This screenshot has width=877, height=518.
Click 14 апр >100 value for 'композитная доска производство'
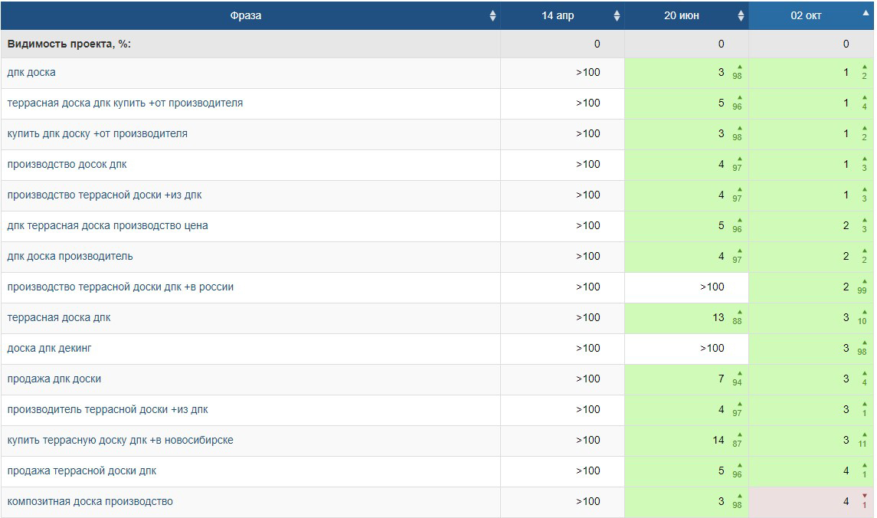point(587,502)
